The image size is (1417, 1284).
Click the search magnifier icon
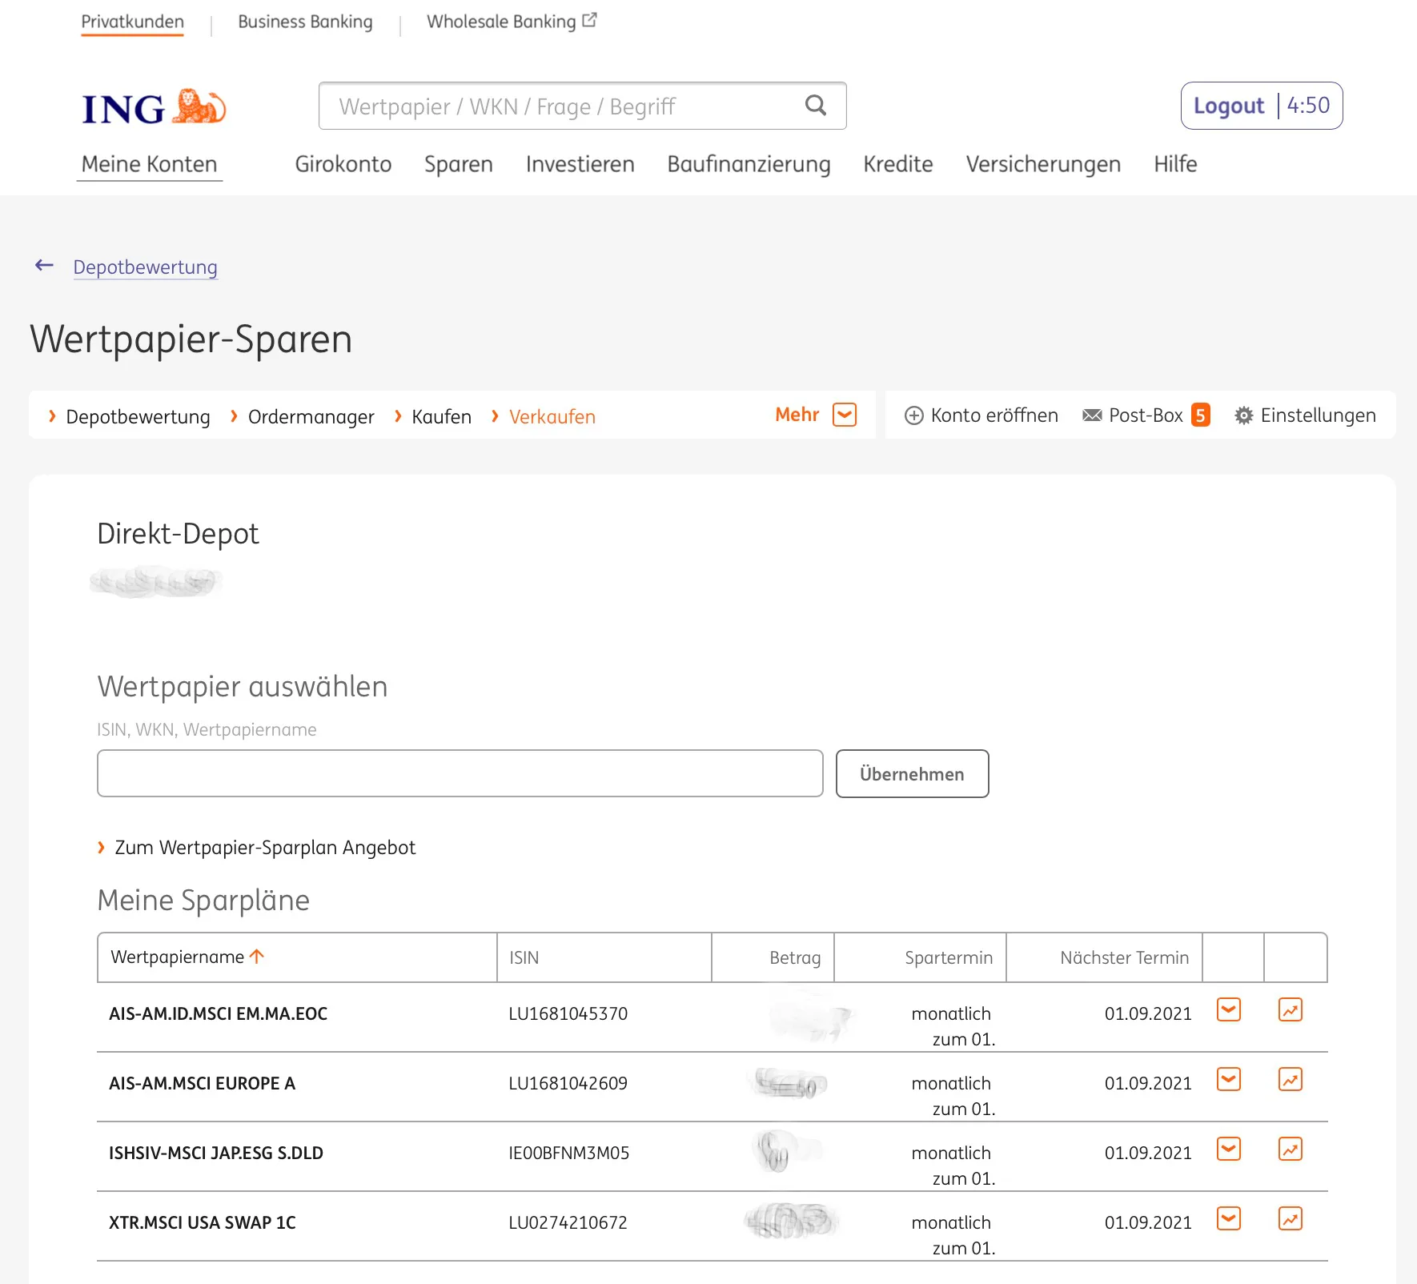(x=815, y=106)
